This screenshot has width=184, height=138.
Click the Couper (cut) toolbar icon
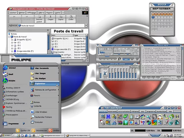click(x=50, y=18)
